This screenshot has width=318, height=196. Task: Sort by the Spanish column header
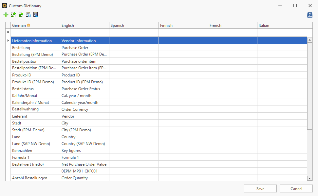tap(134, 25)
